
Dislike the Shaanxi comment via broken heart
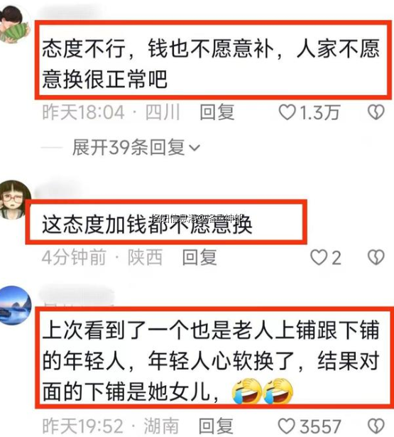pos(376,257)
